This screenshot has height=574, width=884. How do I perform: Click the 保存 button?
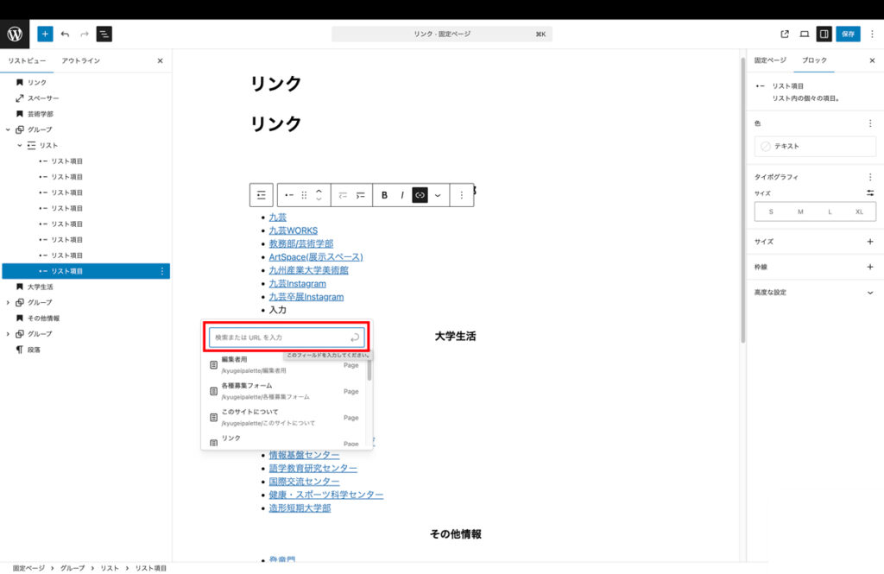click(x=848, y=34)
